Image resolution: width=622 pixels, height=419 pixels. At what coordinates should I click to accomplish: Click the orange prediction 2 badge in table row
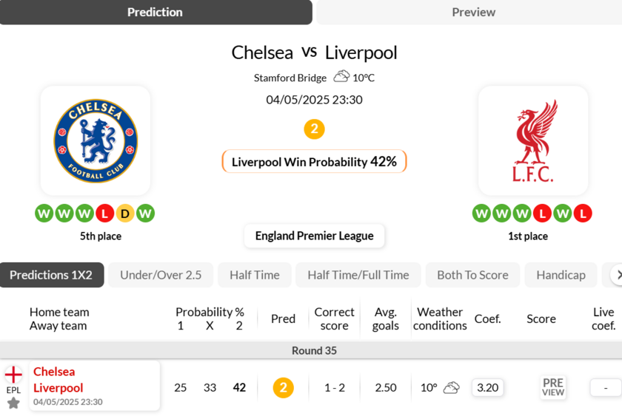(x=283, y=387)
